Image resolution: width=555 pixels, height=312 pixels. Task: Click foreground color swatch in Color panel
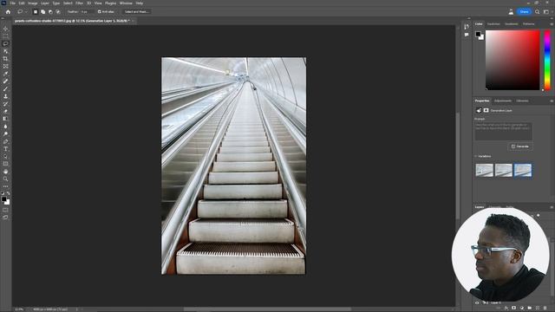[478, 34]
